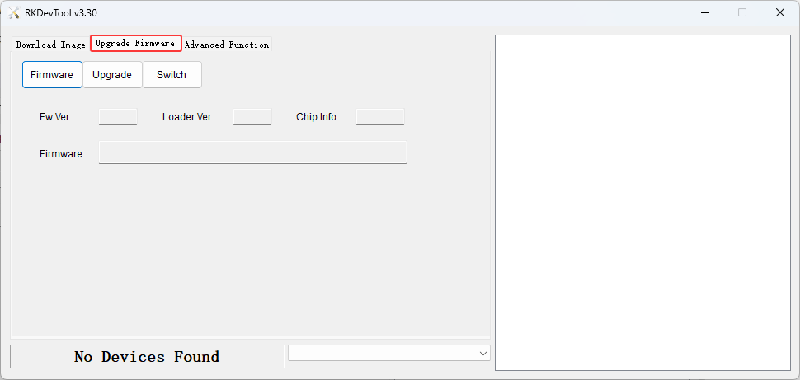Close the RKDevTool window
The width and height of the screenshot is (800, 380).
[x=779, y=12]
